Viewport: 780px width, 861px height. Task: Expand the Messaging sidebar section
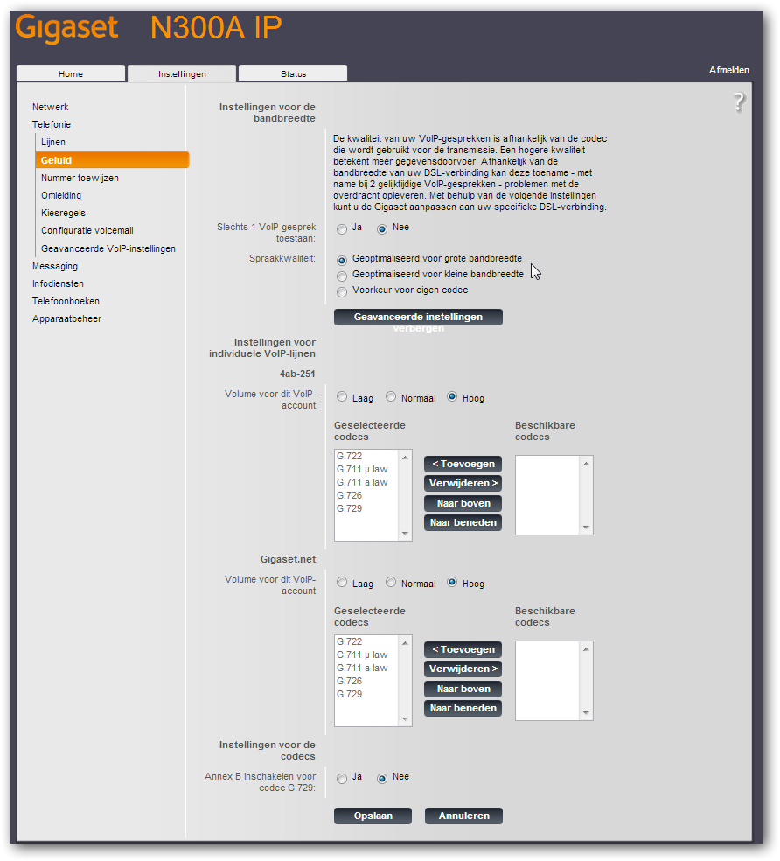click(x=55, y=266)
